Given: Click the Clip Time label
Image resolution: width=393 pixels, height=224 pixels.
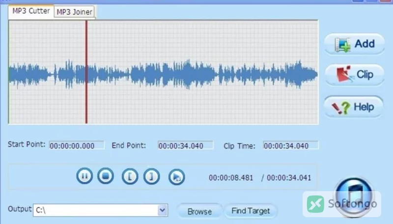Looking at the screenshot, I should tap(239, 146).
